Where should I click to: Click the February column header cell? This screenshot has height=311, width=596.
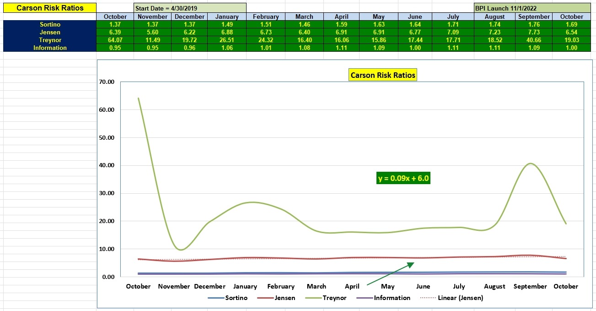point(265,16)
